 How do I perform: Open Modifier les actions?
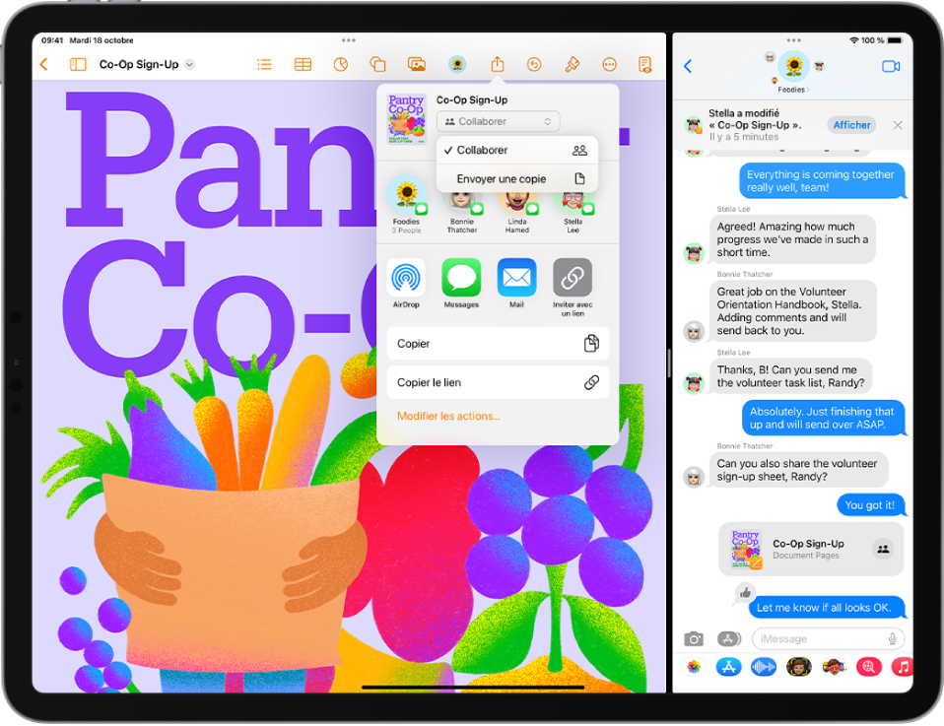tap(448, 416)
